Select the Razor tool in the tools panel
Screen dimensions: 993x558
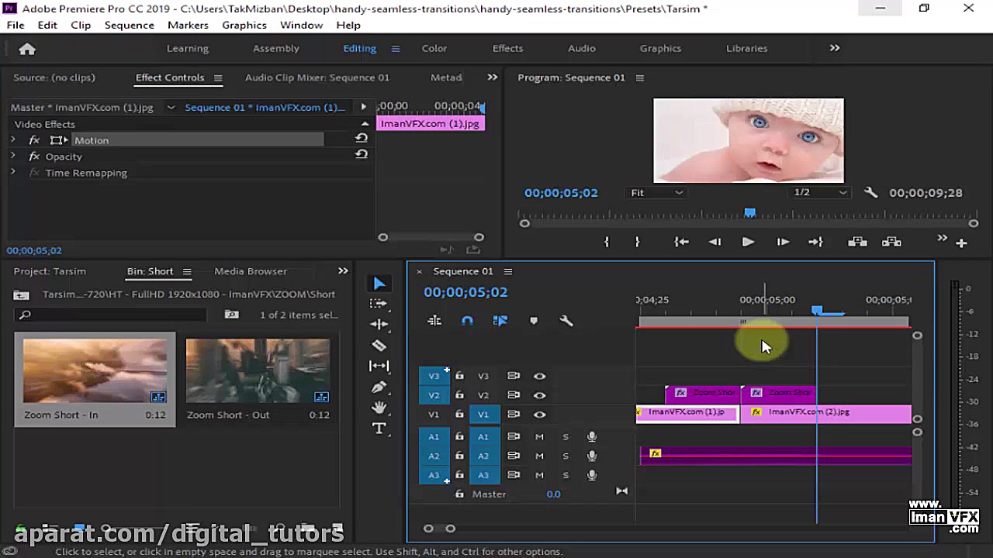pos(379,346)
